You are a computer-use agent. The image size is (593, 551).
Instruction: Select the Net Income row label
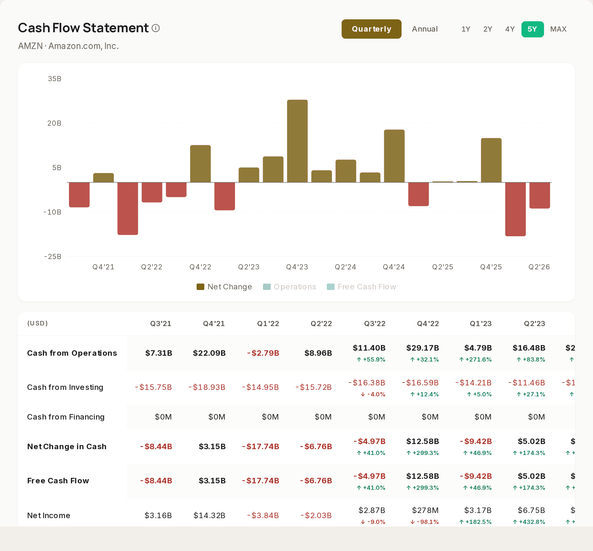(x=49, y=516)
